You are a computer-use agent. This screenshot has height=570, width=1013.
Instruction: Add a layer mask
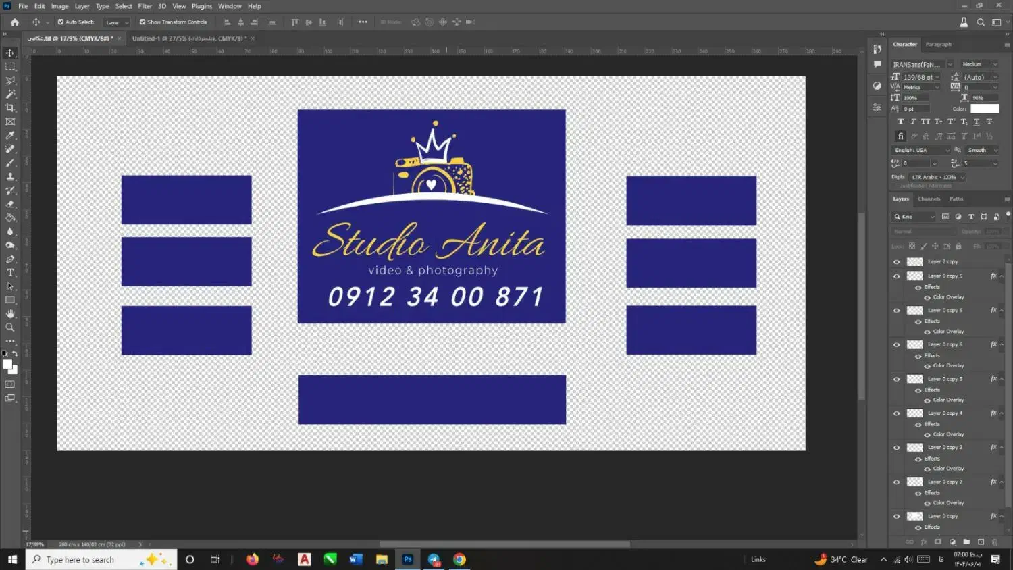click(x=938, y=542)
